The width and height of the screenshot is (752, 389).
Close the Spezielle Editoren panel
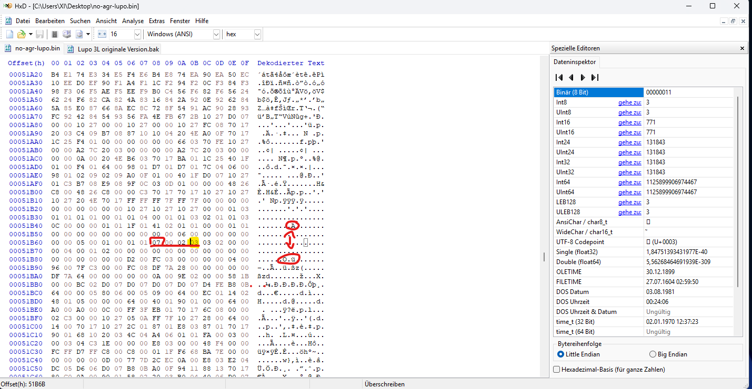pos(742,48)
